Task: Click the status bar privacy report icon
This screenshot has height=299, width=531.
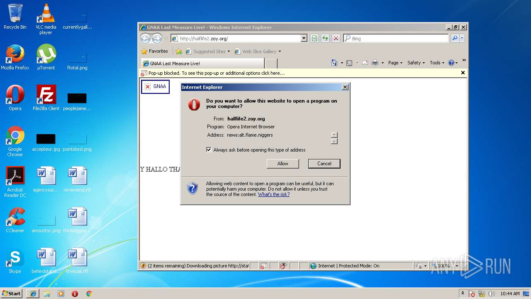Action: 284,266
